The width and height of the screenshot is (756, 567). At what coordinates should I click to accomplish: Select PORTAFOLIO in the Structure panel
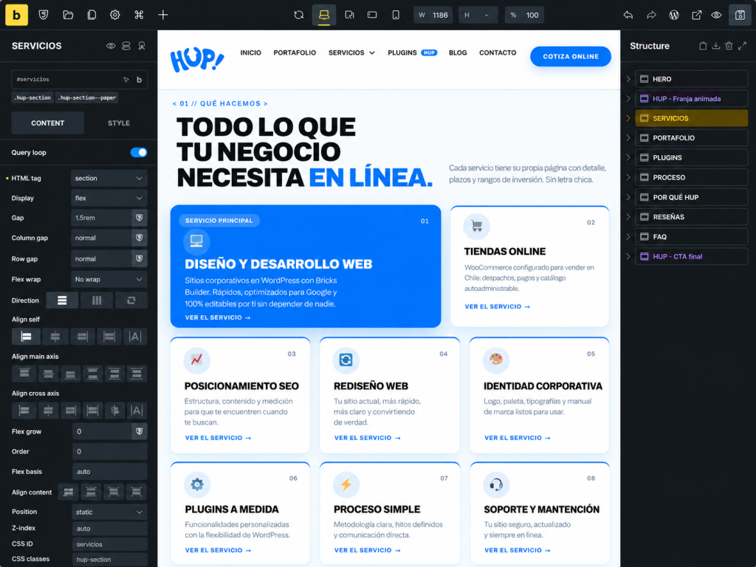[x=691, y=138]
